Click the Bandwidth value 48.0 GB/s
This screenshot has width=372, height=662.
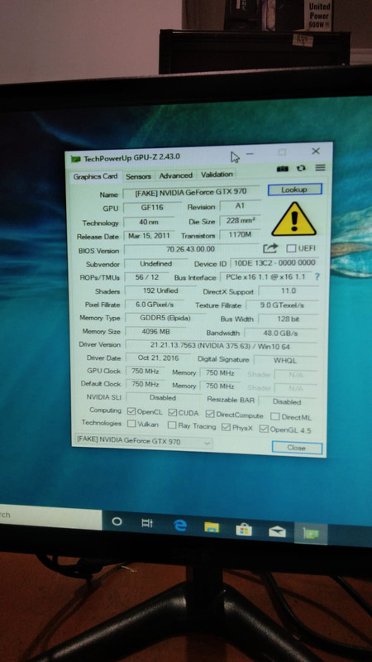pyautogui.click(x=281, y=333)
